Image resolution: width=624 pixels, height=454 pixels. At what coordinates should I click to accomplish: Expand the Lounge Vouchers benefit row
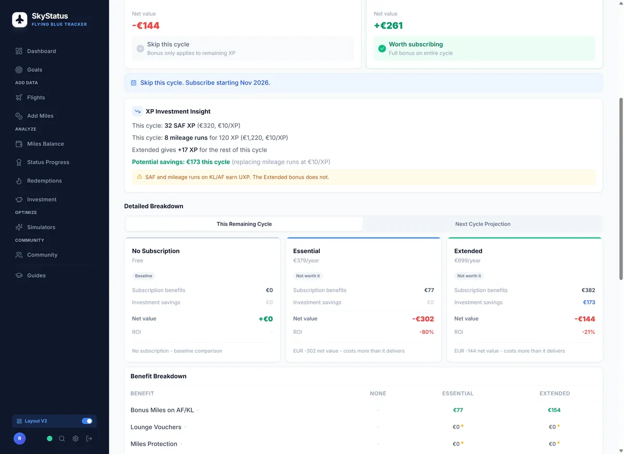185,428
